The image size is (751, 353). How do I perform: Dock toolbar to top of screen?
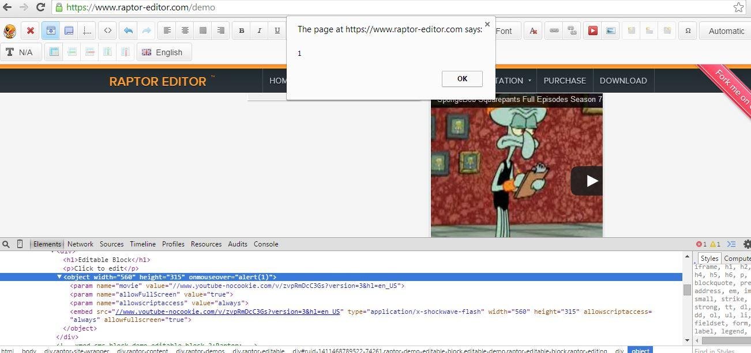(x=51, y=31)
